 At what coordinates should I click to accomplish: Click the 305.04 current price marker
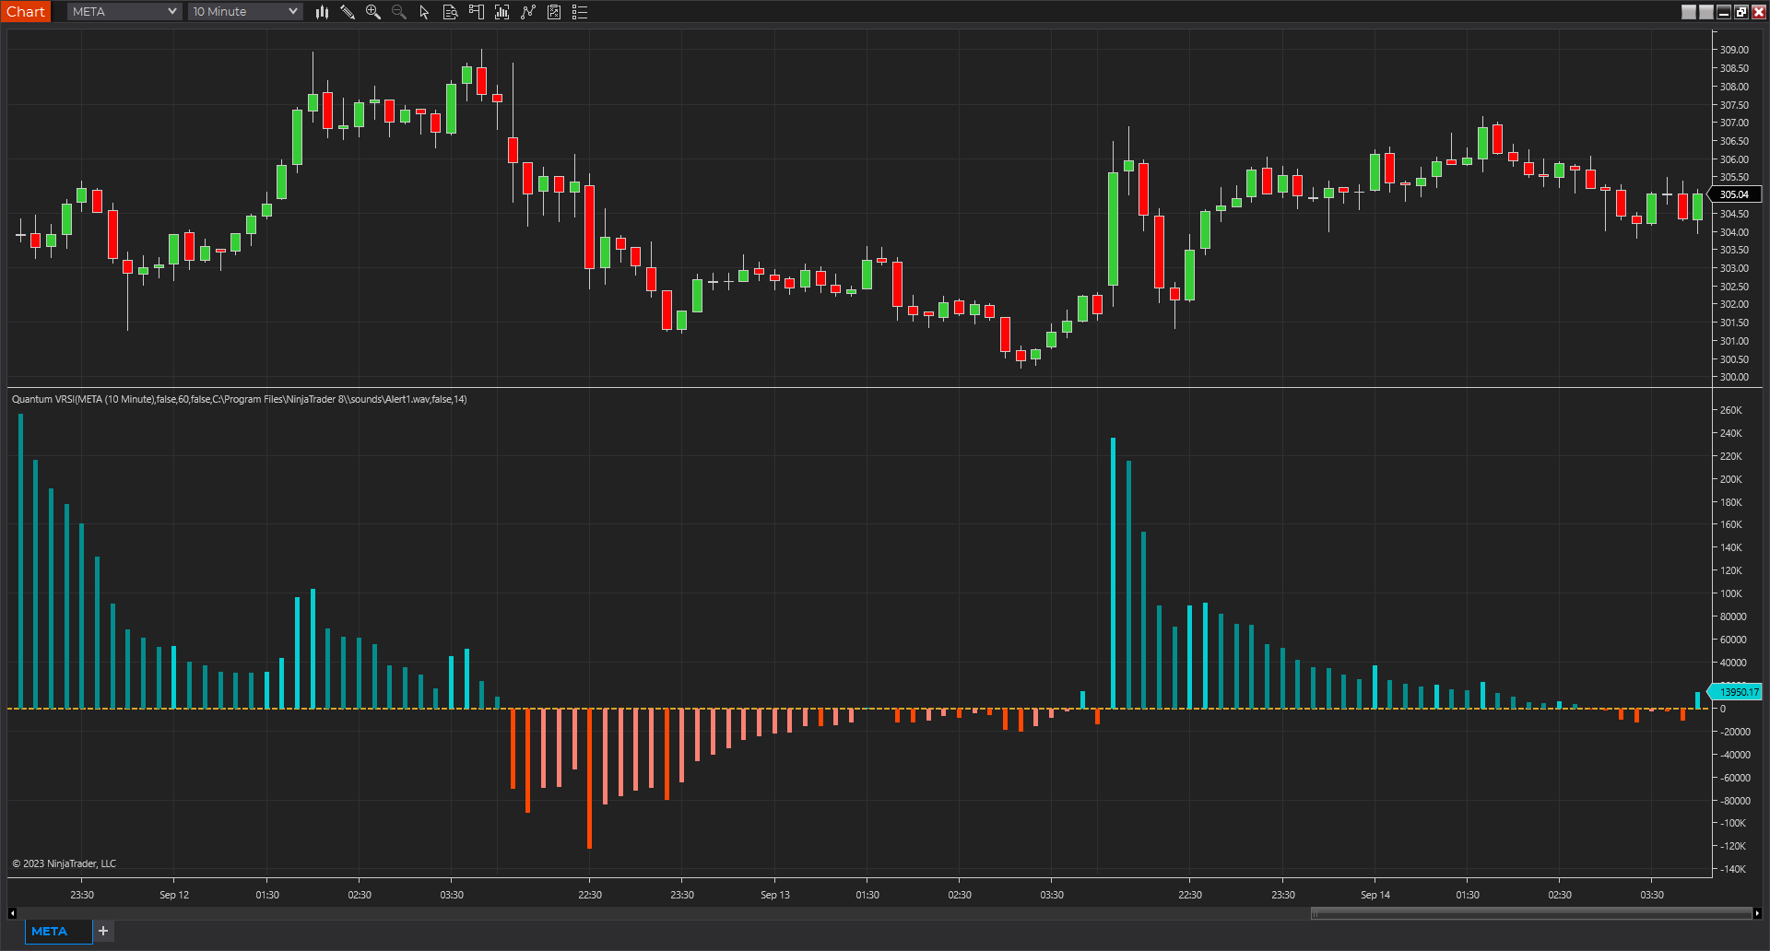point(1735,194)
